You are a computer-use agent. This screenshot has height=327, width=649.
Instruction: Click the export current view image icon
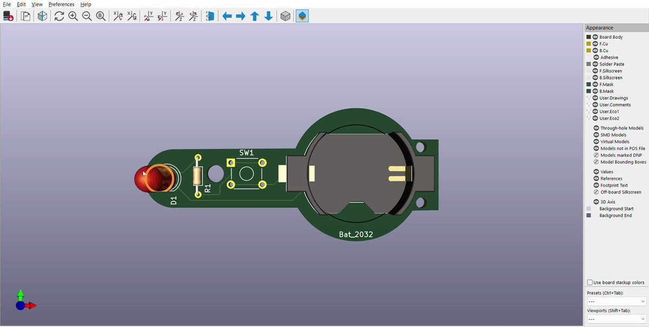coord(8,16)
